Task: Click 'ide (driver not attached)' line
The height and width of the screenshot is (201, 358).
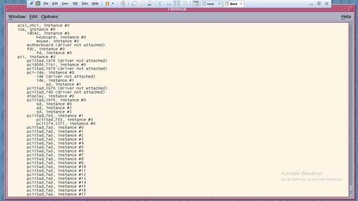Action: tap(66, 76)
